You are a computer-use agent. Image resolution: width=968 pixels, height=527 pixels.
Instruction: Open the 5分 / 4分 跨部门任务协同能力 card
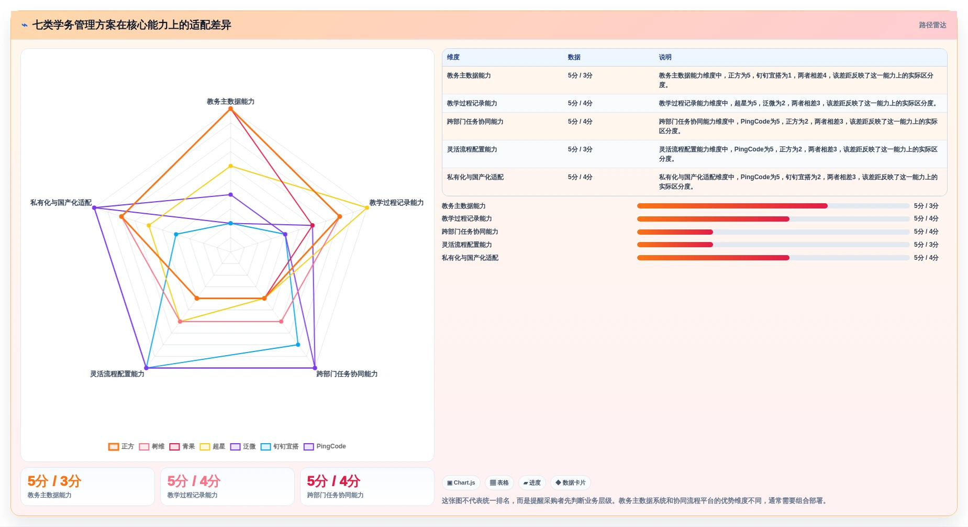[x=367, y=487]
